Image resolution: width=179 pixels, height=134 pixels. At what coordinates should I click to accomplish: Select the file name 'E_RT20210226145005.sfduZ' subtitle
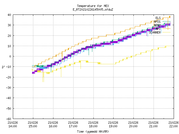[x=93, y=9]
